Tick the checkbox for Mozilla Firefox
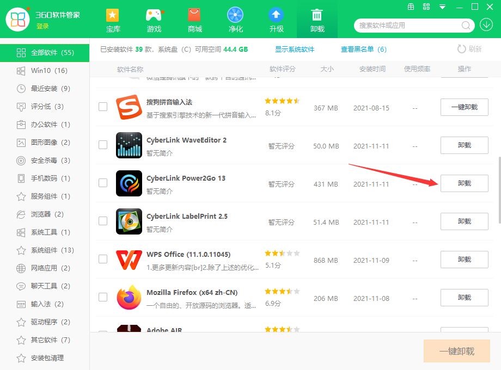 (103, 297)
